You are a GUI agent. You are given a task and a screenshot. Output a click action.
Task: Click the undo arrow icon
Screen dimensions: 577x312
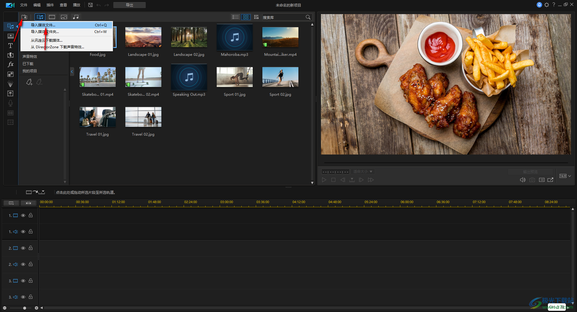[99, 5]
